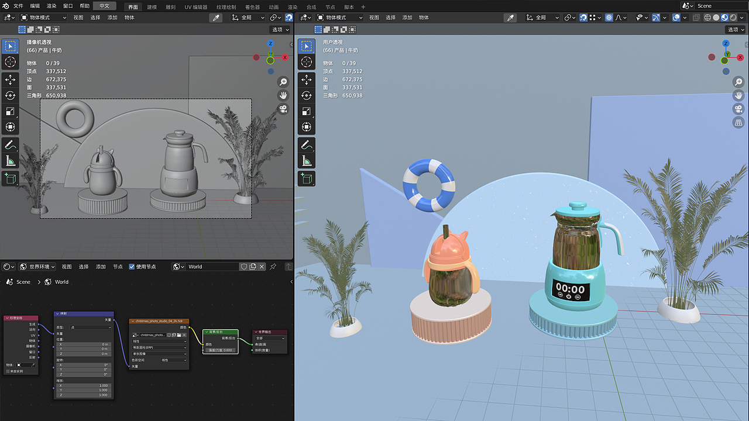
Task: Click the 选项 button in the viewport header
Action: click(x=279, y=29)
